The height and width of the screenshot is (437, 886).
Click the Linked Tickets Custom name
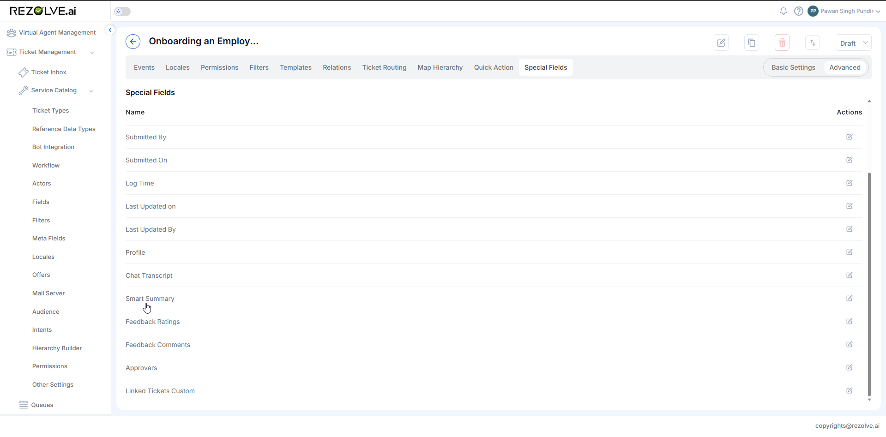(x=160, y=391)
